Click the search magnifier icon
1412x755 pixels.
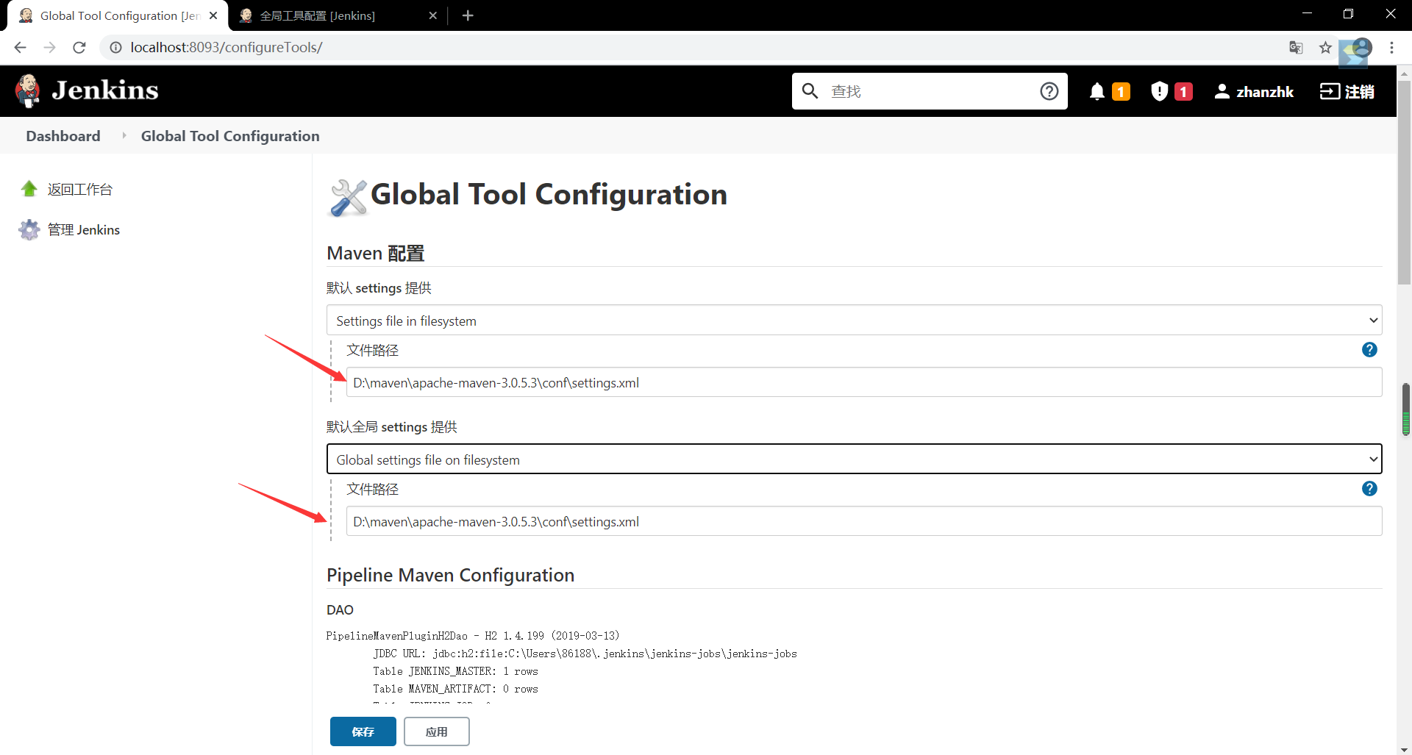point(810,91)
